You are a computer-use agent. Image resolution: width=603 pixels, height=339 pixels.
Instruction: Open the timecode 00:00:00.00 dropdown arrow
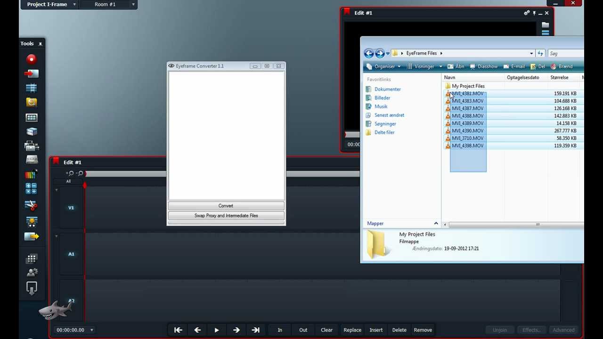pyautogui.click(x=92, y=330)
